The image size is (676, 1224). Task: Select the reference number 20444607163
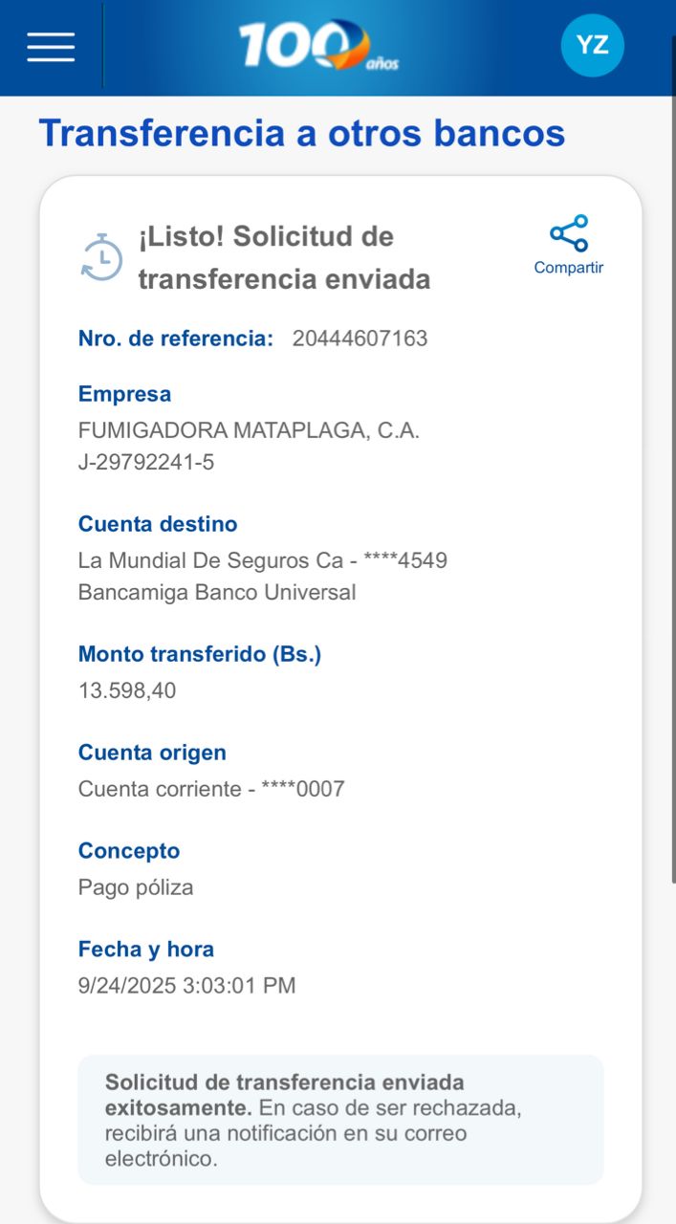[x=360, y=339]
